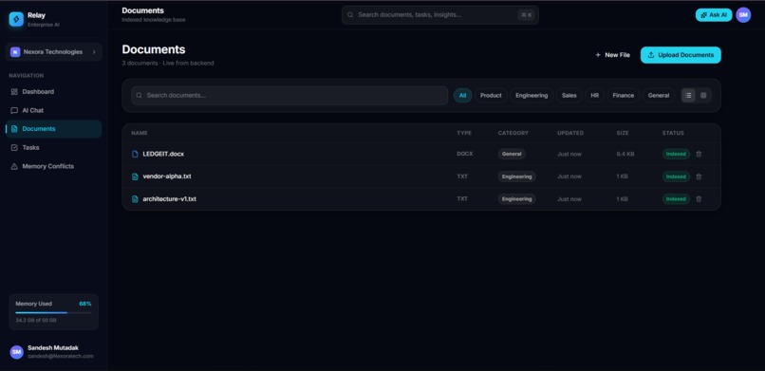
Task: Open Memory Conflicts page
Action: [x=54, y=167]
